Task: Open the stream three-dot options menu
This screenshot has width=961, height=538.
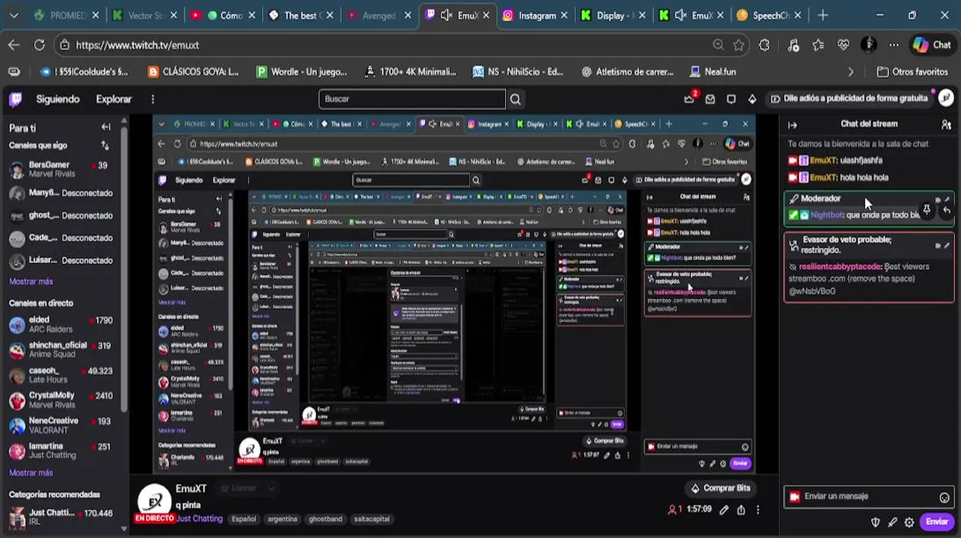Action: point(757,510)
